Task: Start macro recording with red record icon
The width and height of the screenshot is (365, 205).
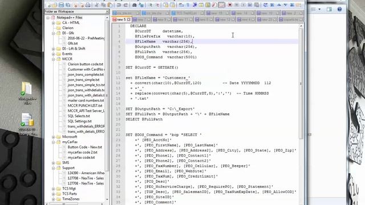Action: (230, 5)
